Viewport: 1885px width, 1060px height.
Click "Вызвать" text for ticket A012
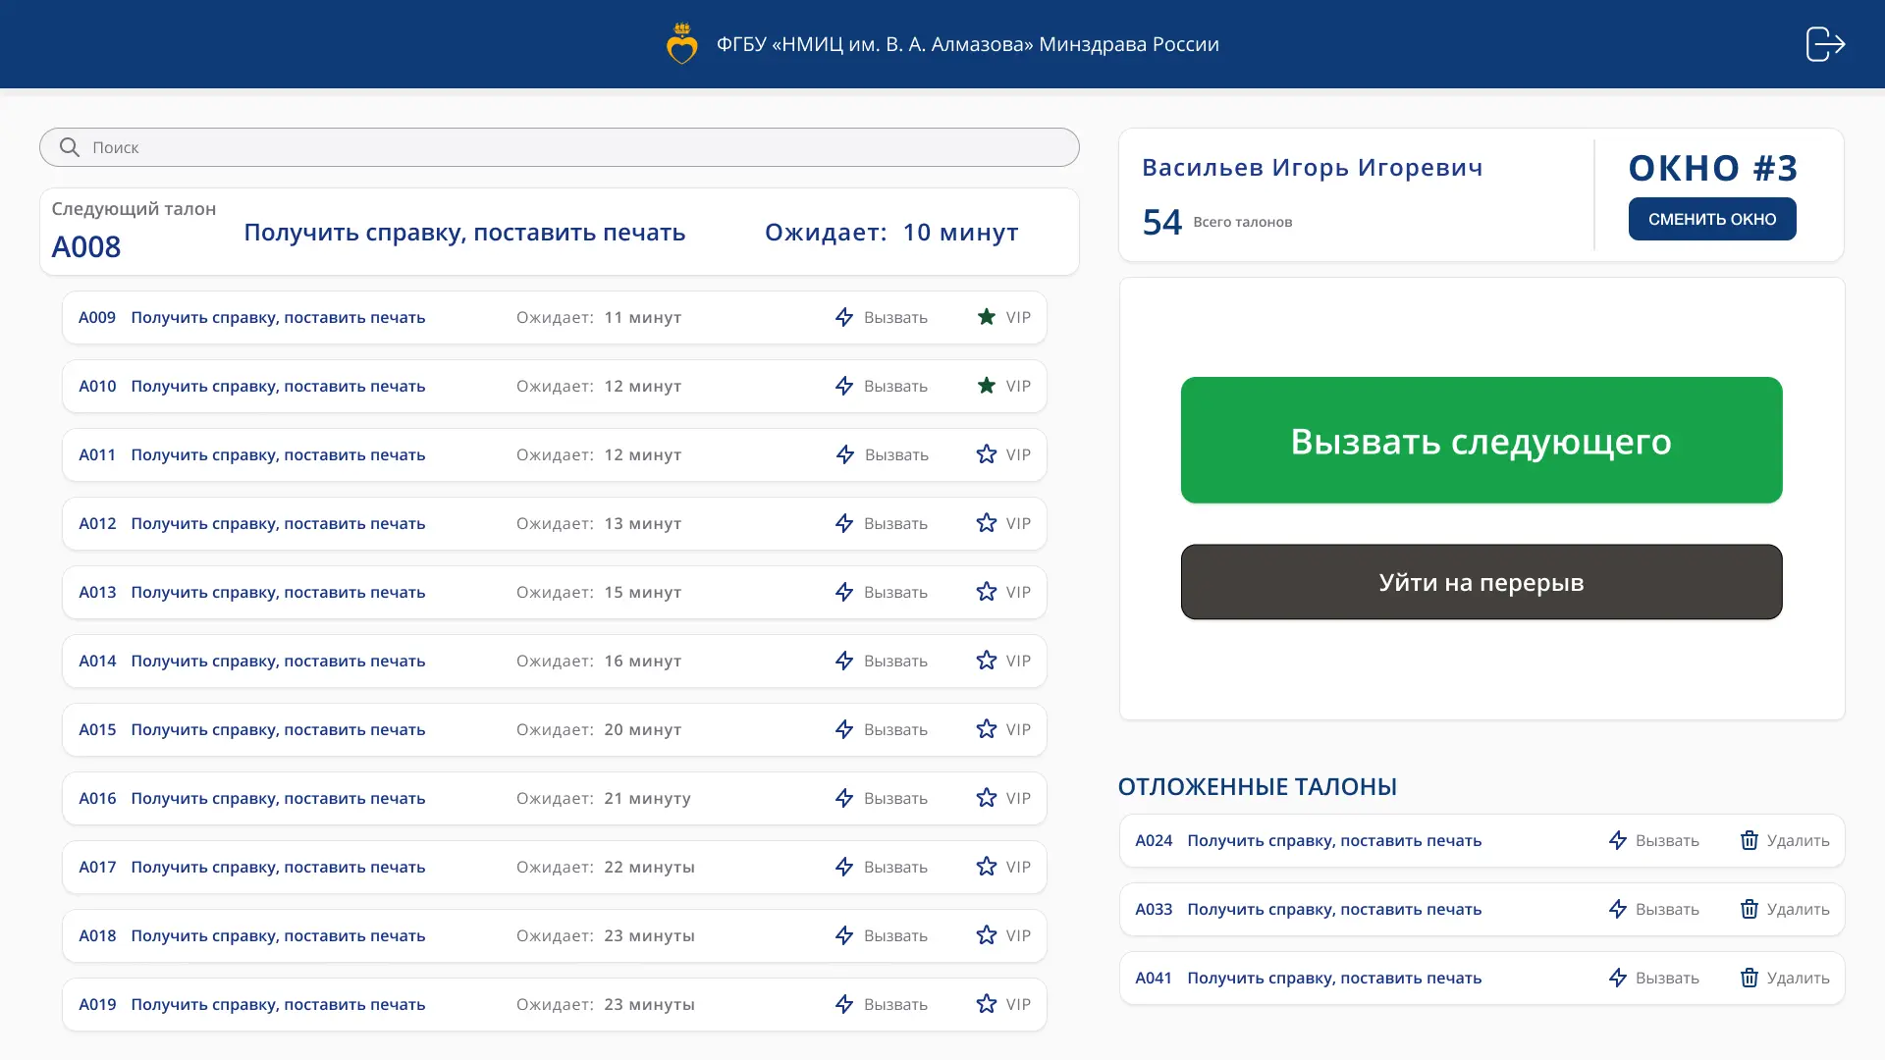pos(895,524)
